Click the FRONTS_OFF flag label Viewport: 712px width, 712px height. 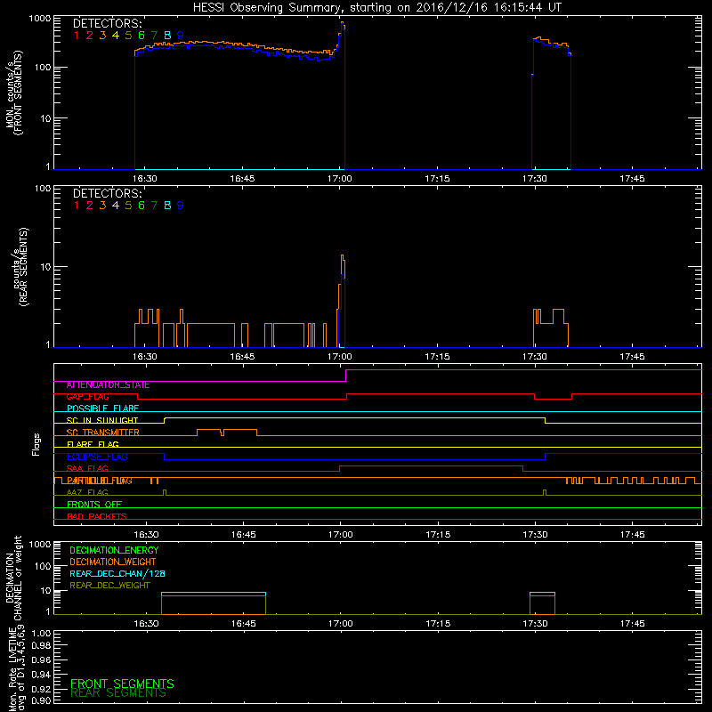click(x=94, y=505)
